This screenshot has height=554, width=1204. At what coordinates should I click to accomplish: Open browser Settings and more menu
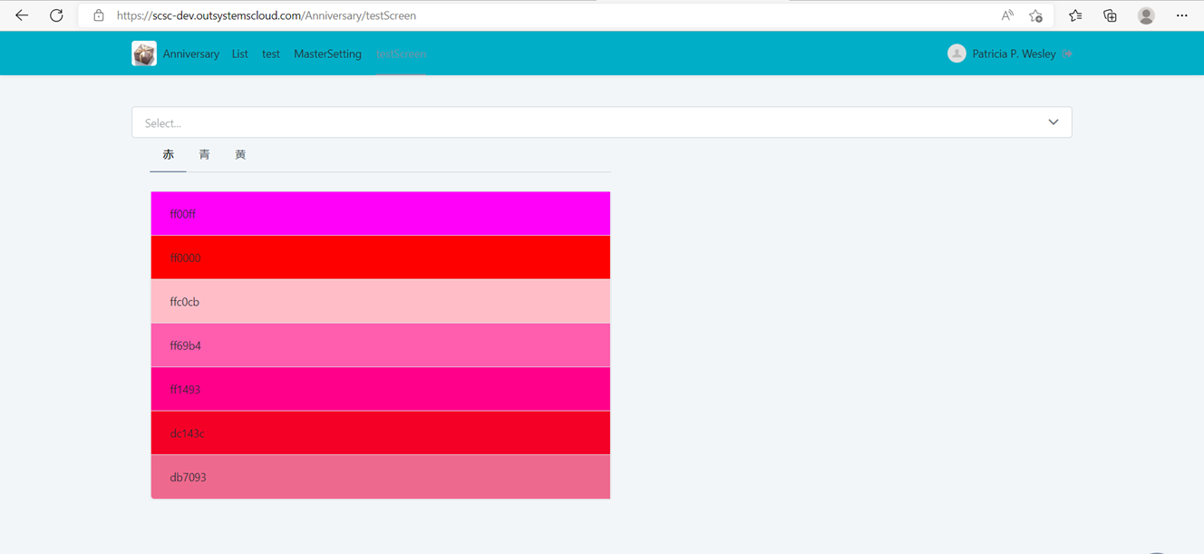coord(1181,15)
